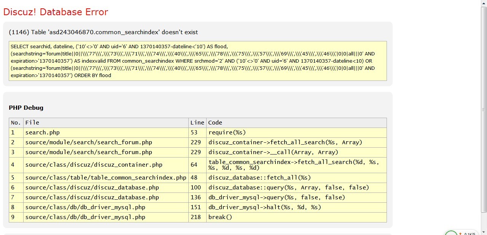Click the 'Line' column header
Viewport: 487px width, 235px height.
[197, 123]
